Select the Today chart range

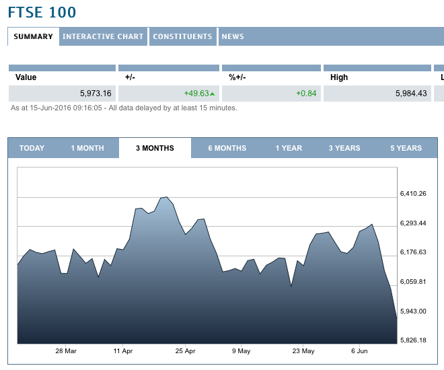click(32, 148)
